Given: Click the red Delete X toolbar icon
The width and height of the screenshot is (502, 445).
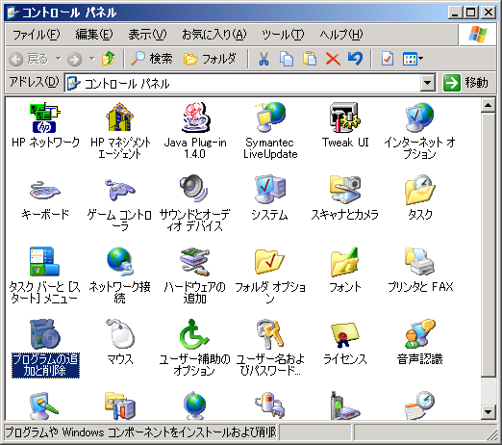Looking at the screenshot, I should (x=333, y=59).
